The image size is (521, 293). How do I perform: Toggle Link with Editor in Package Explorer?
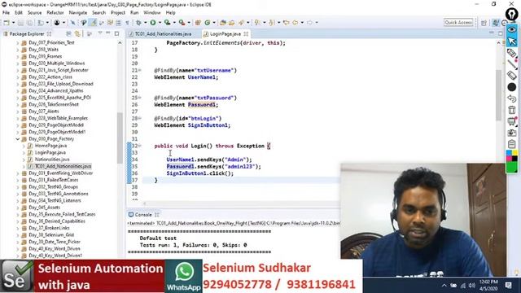[x=78, y=34]
